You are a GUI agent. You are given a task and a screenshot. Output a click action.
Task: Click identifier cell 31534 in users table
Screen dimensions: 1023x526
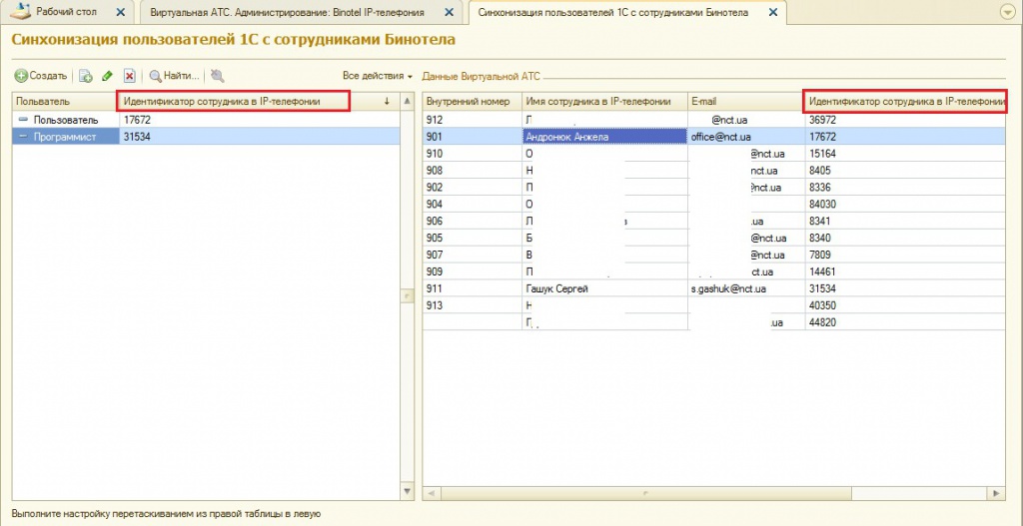pos(259,137)
